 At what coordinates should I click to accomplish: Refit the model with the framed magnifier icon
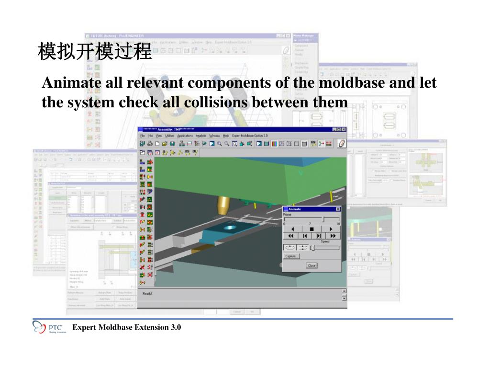tap(234, 144)
